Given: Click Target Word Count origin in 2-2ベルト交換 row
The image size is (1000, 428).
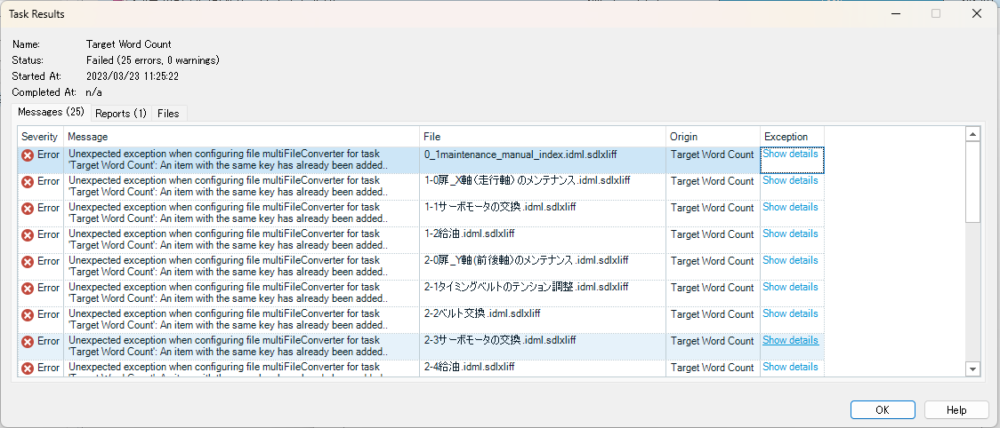Looking at the screenshot, I should click(x=712, y=314).
